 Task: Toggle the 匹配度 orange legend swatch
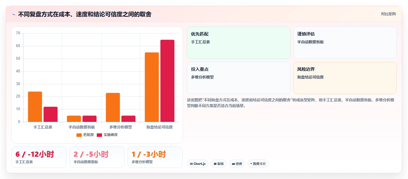[79, 135]
